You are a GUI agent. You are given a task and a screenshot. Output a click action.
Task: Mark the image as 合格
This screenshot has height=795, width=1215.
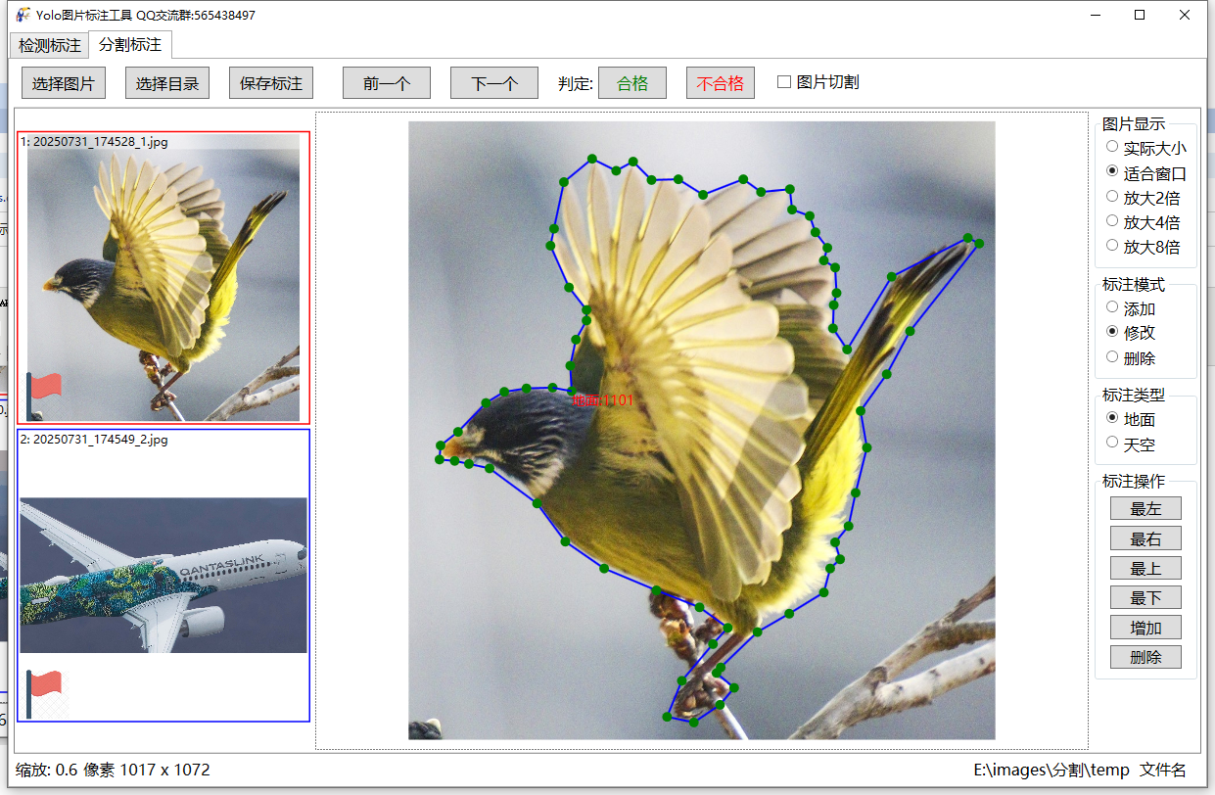click(x=632, y=83)
